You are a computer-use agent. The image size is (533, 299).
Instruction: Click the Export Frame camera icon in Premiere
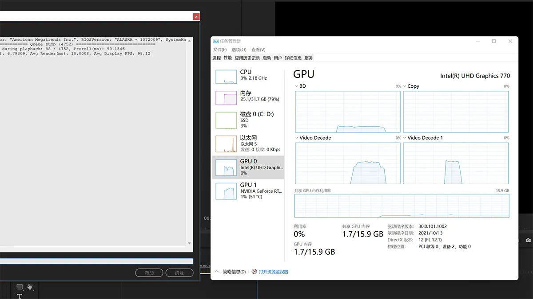click(x=528, y=240)
